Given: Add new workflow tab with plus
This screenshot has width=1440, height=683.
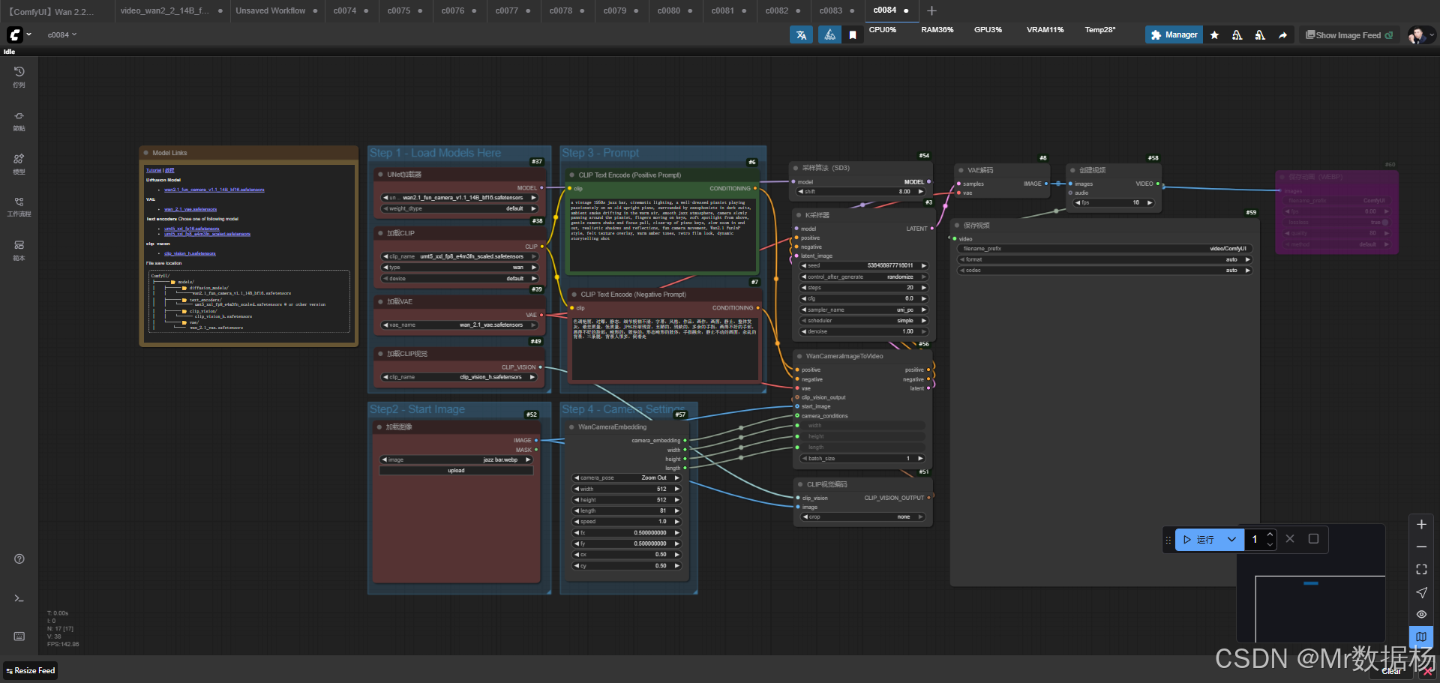Looking at the screenshot, I should click(x=931, y=10).
